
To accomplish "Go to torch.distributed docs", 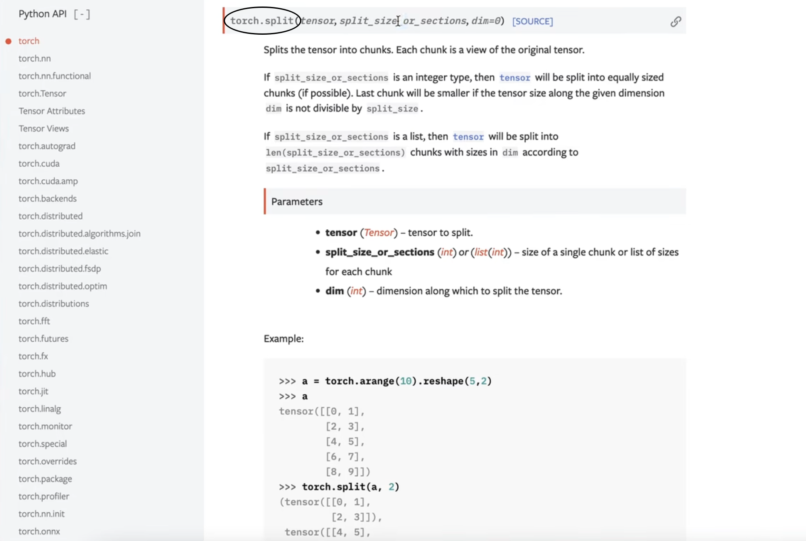I will [x=50, y=216].
